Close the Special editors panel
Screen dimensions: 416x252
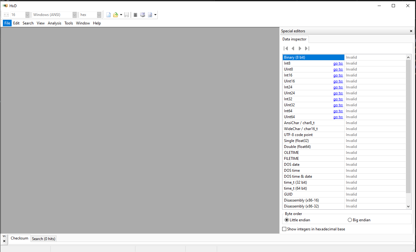pyautogui.click(x=411, y=31)
